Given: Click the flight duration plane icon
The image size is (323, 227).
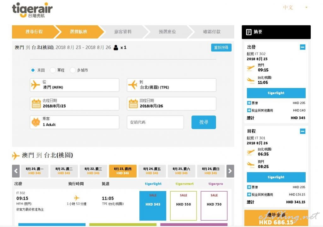Looking at the screenshot, I should click(77, 198).
